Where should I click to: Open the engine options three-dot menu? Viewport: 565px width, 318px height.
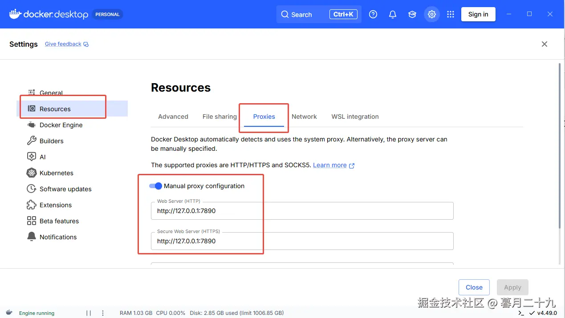(x=103, y=313)
